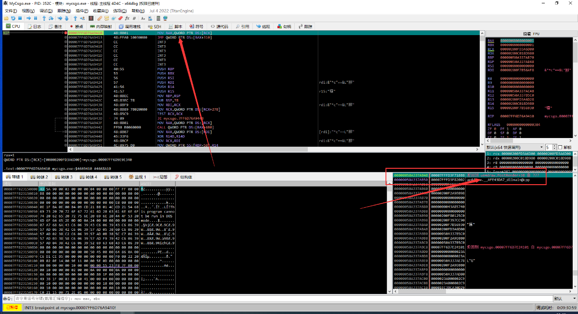
Task: Step into with the toolbar icon
Action: (x=44, y=18)
